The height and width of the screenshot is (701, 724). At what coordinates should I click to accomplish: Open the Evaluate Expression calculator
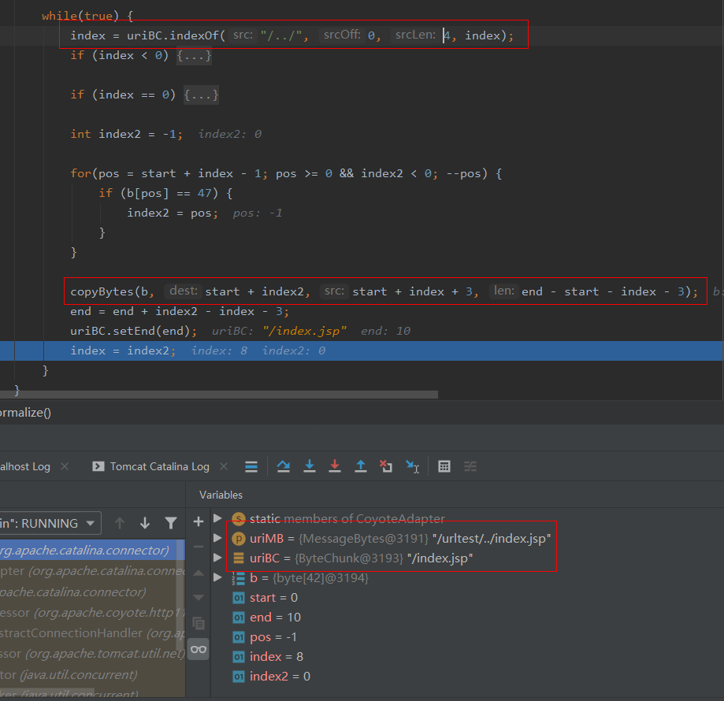coord(444,466)
